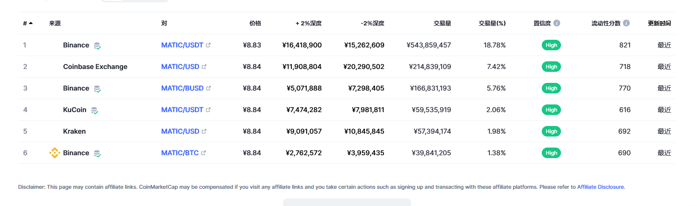Open the Kraken exchange source name
Viewport: 697px width, 206px height.
[x=74, y=131]
